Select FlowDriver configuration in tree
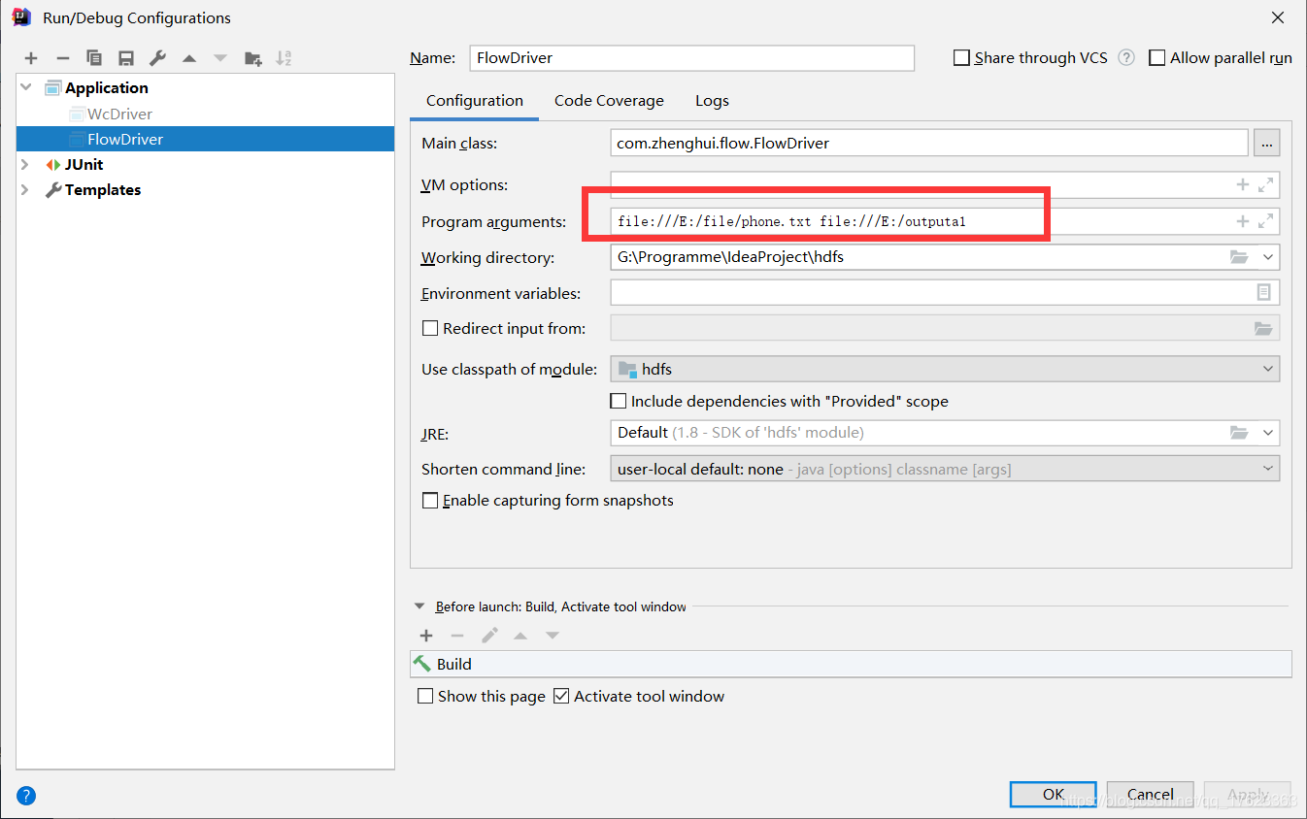Viewport: 1307px width, 819px height. point(205,139)
